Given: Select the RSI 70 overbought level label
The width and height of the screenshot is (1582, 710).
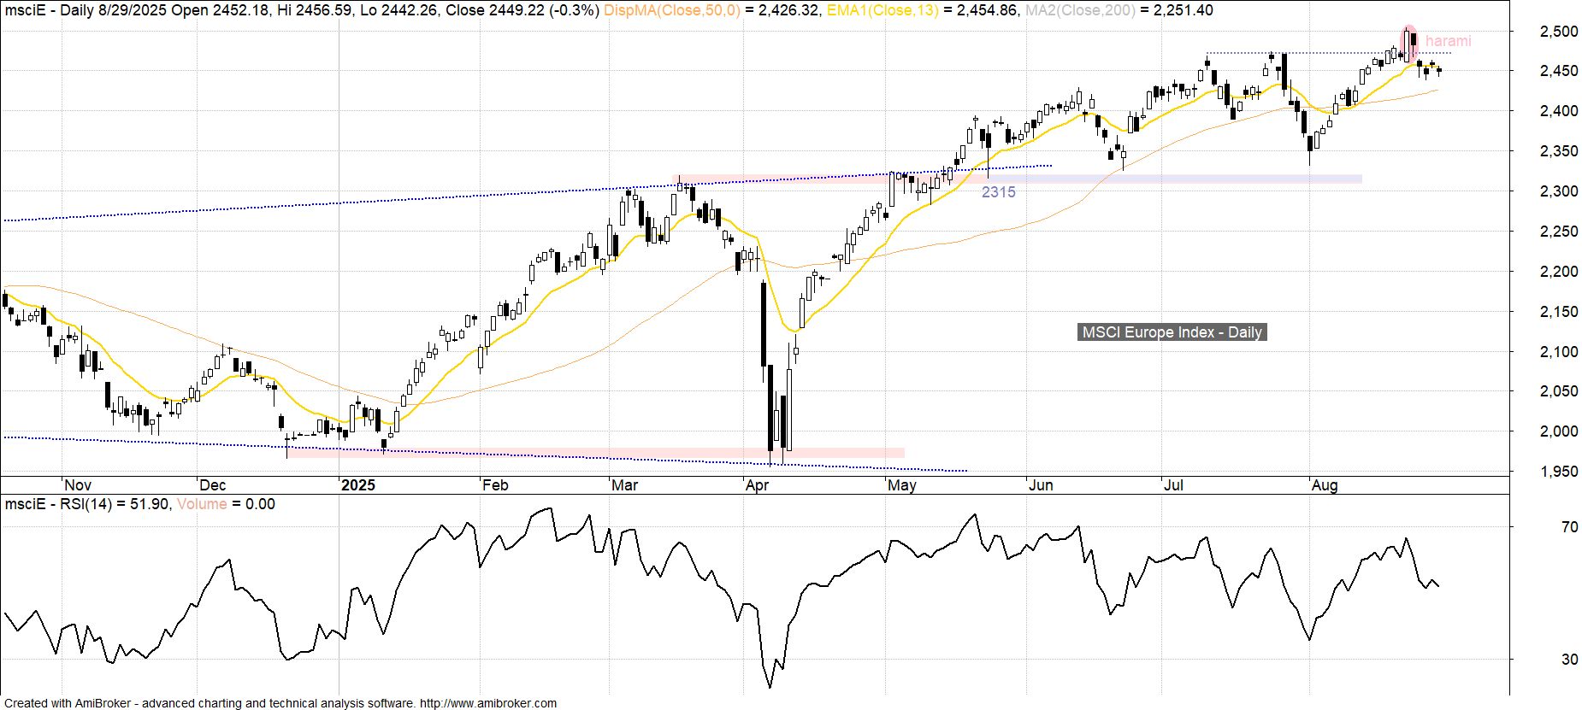Looking at the screenshot, I should (x=1569, y=527).
